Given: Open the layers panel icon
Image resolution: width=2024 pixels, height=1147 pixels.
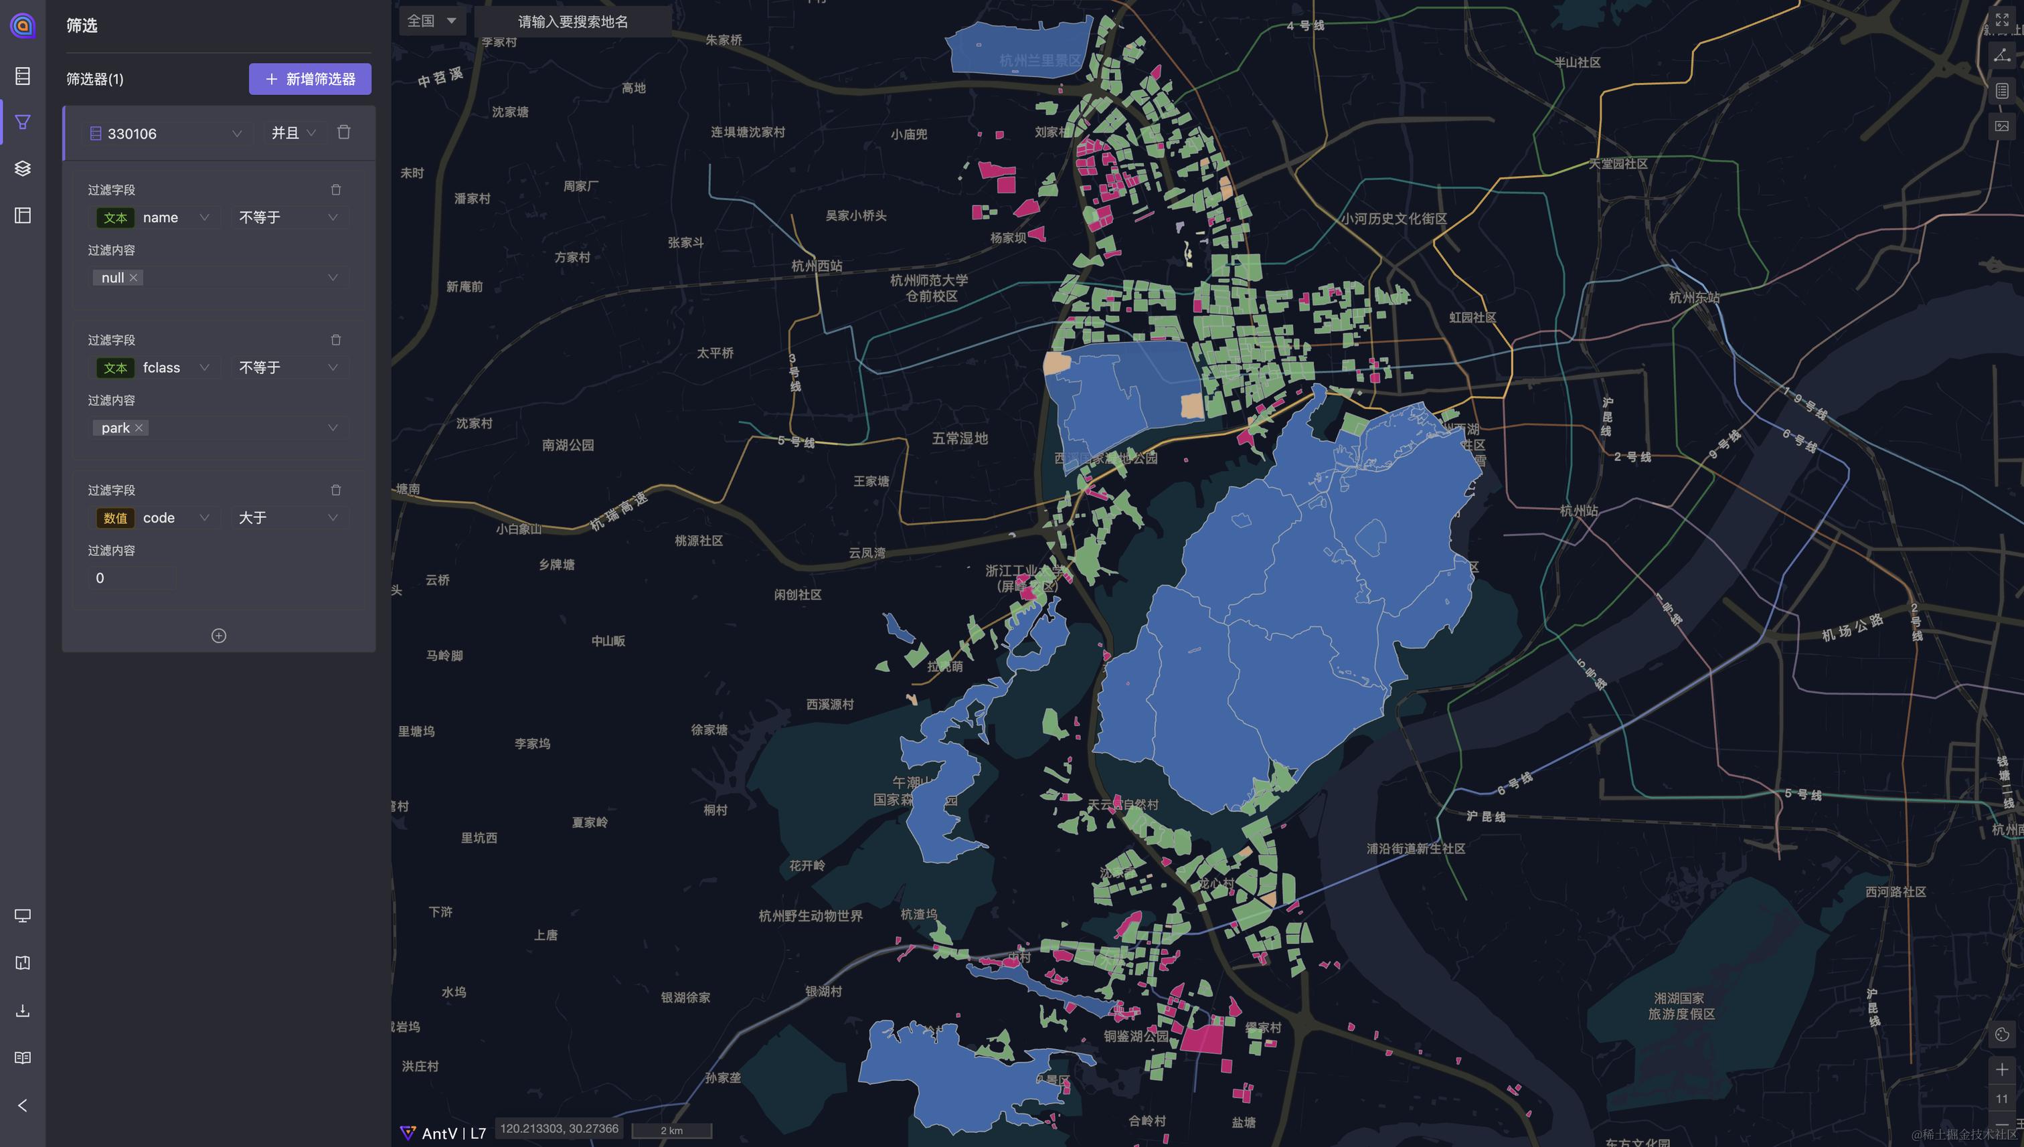Looking at the screenshot, I should click(23, 169).
